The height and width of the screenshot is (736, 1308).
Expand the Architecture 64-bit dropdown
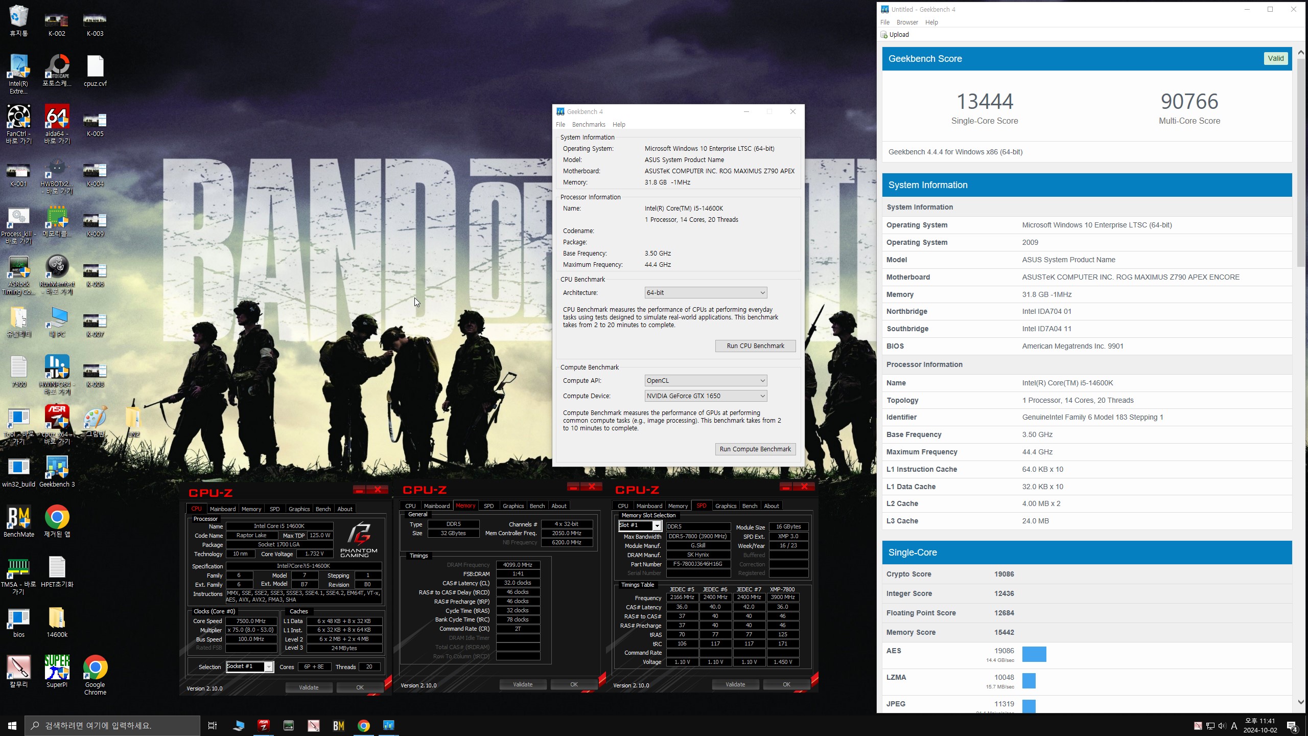706,293
